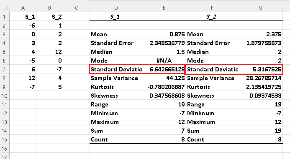Click cell B1 containing S_2
The image size is (290, 159).
[x=49, y=17]
